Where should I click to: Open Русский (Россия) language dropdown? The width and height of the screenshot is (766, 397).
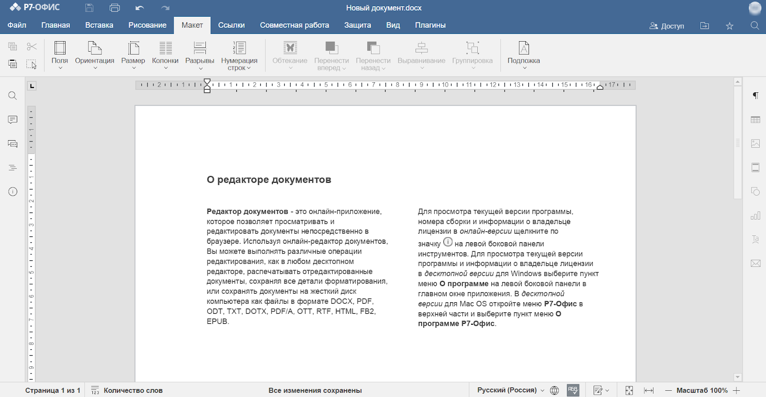pos(511,390)
